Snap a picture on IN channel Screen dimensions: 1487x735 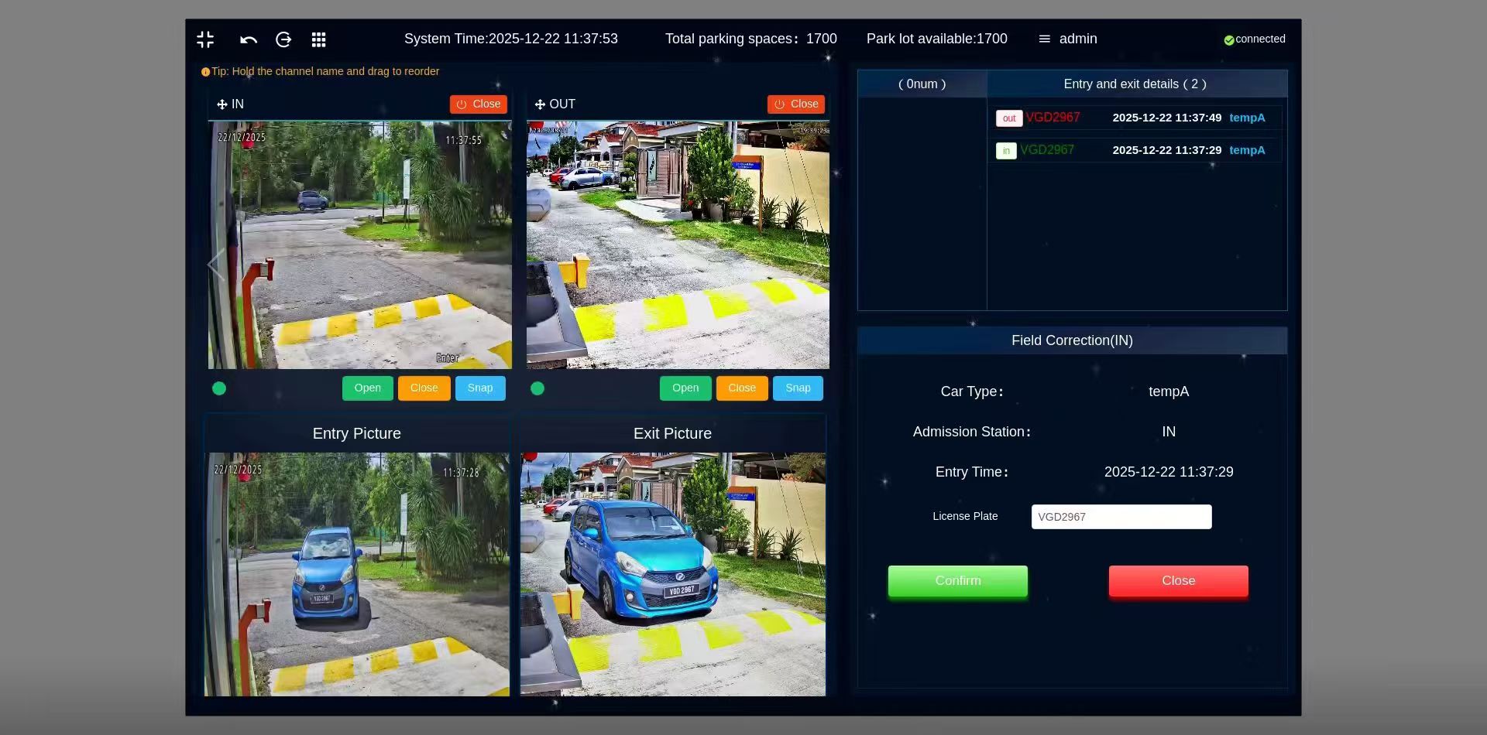[x=480, y=388]
